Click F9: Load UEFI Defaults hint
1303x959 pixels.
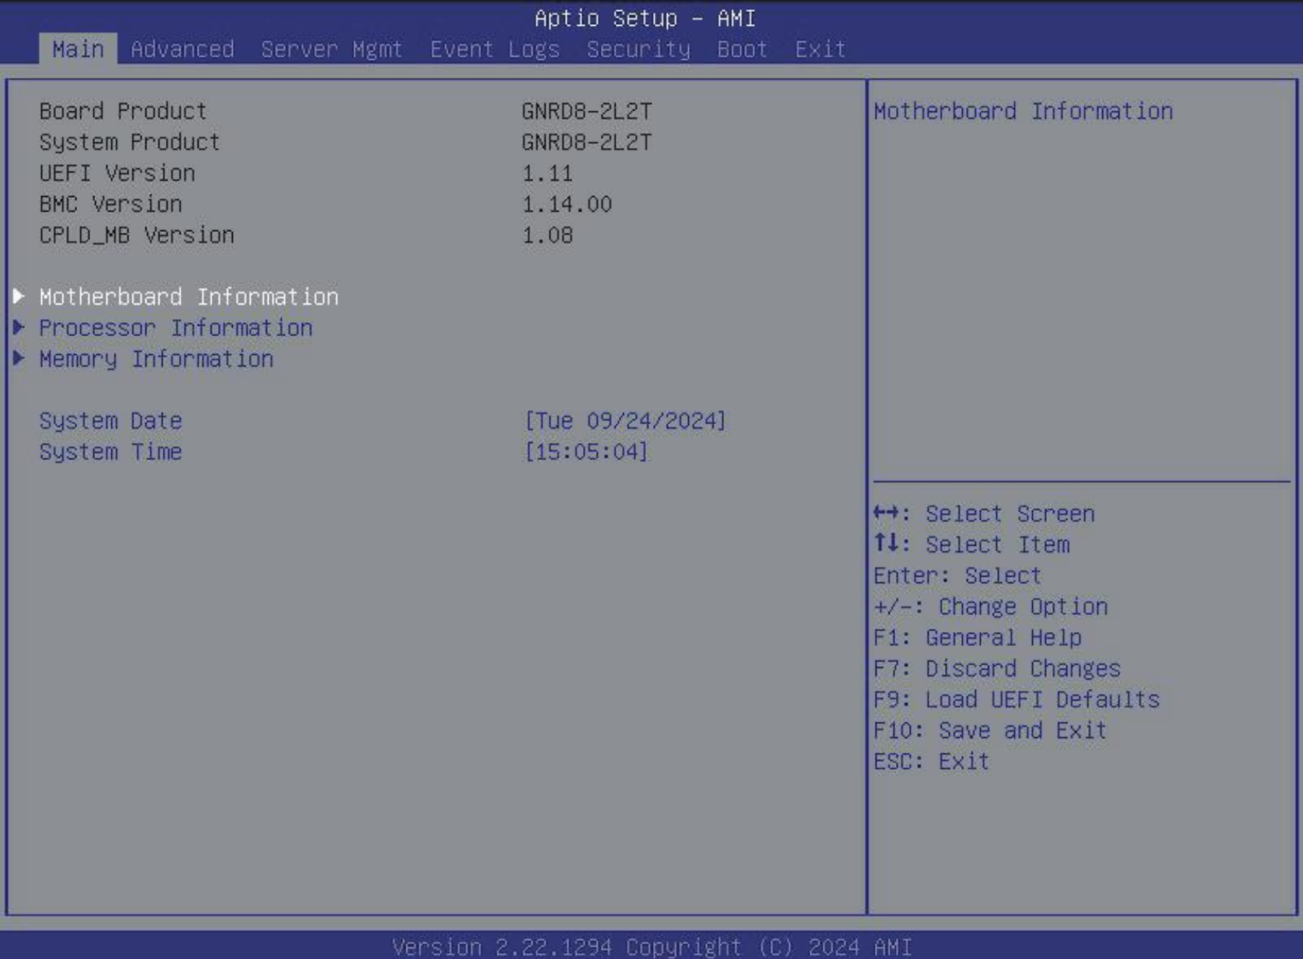(x=1017, y=700)
